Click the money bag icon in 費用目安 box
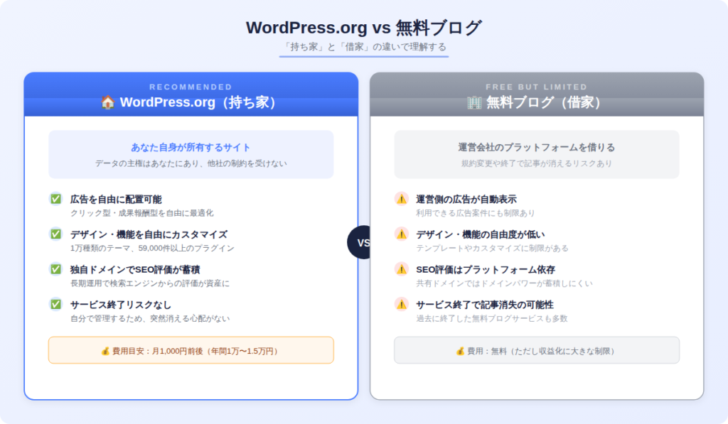Image resolution: width=728 pixels, height=424 pixels. tap(106, 351)
